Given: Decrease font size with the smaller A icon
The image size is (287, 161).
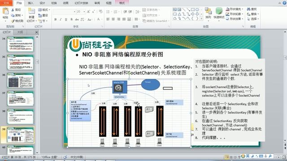Looking at the screenshot, I should [93, 12].
